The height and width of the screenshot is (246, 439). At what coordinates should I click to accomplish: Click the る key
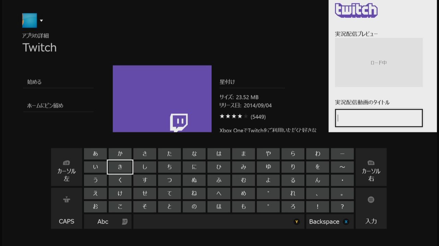click(x=293, y=180)
